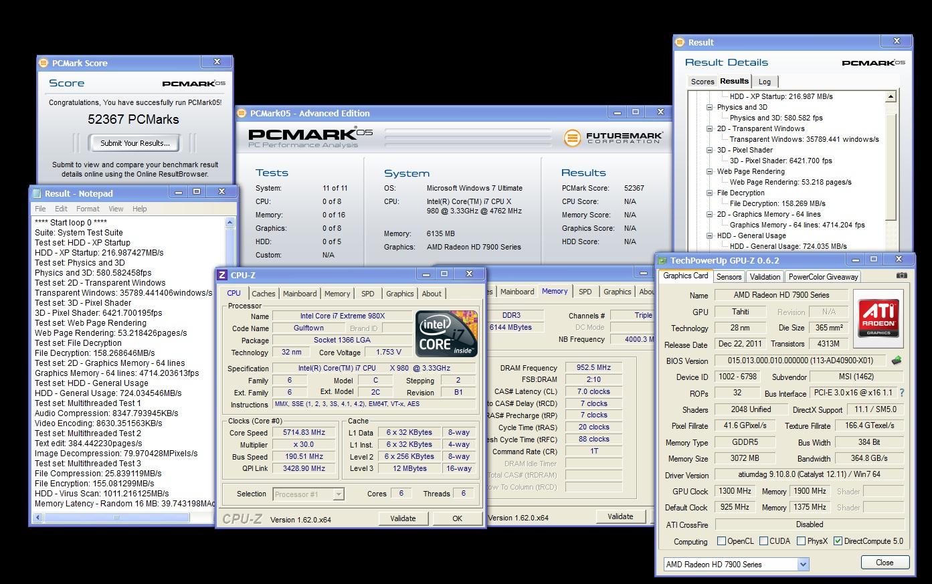Collapse the 3D - Pixel Shader node
The width and height of the screenshot is (932, 584).
(710, 150)
